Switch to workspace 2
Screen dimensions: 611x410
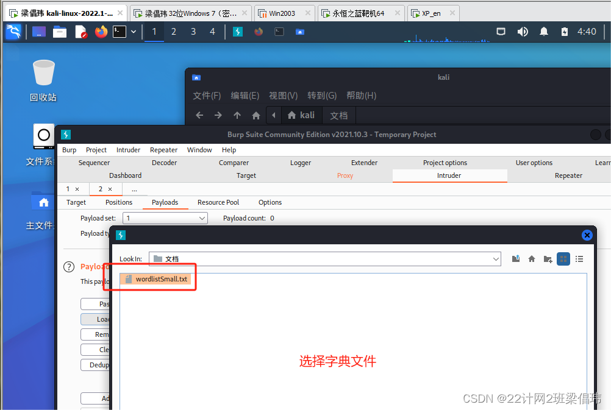pyautogui.click(x=174, y=32)
